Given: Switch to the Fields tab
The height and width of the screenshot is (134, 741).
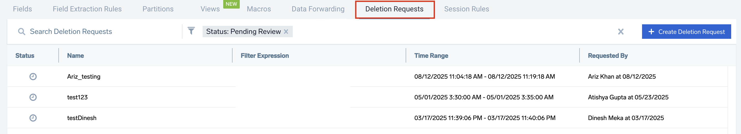Looking at the screenshot, I should click(x=22, y=9).
